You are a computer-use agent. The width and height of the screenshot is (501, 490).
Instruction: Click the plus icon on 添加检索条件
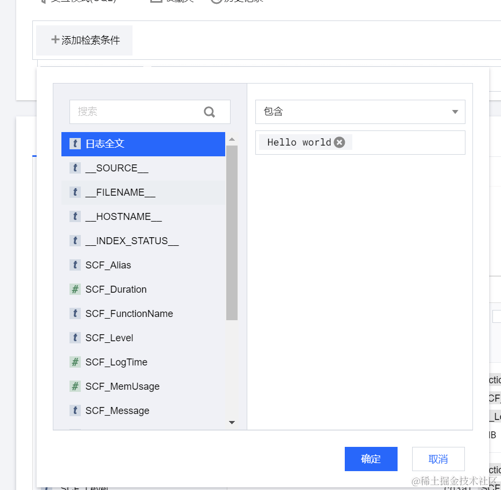coord(55,40)
